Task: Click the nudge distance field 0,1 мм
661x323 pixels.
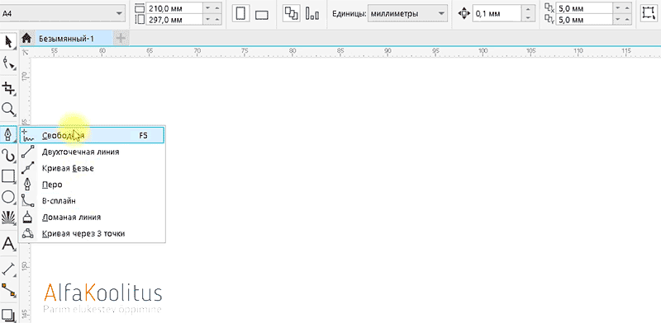Action: click(497, 13)
